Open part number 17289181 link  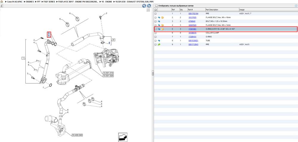tap(192, 37)
